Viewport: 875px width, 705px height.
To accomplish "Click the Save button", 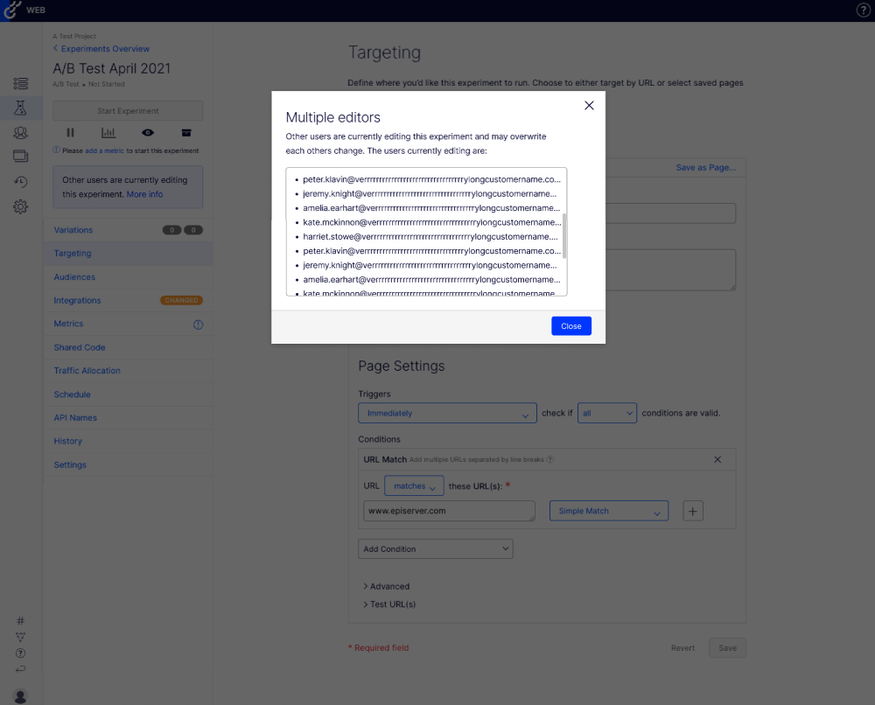I will coord(727,648).
